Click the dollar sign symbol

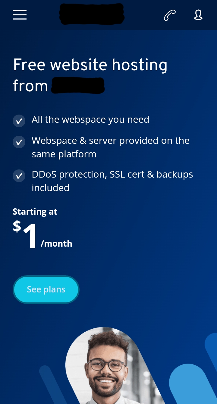point(17,226)
